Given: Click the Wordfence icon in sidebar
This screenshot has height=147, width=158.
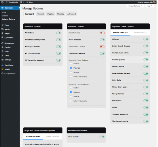Looking at the screenshot, I should point(3,65).
